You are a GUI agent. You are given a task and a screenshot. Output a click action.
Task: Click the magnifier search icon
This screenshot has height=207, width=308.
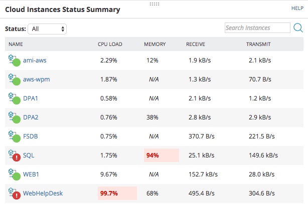click(x=298, y=28)
